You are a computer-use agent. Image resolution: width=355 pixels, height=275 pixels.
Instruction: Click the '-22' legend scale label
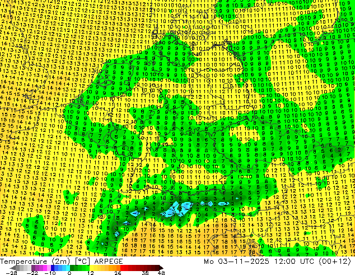click(x=32, y=273)
